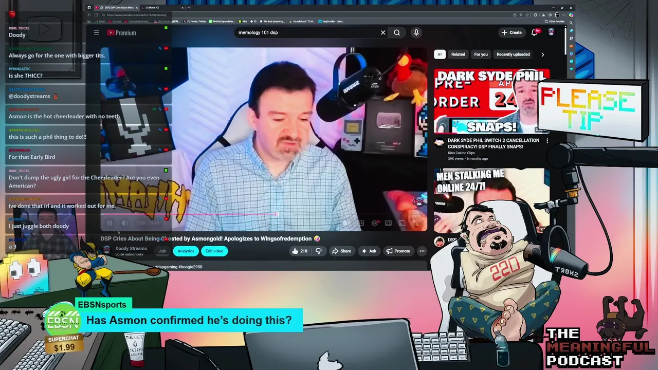Switch to theater mode view

click(x=388, y=223)
